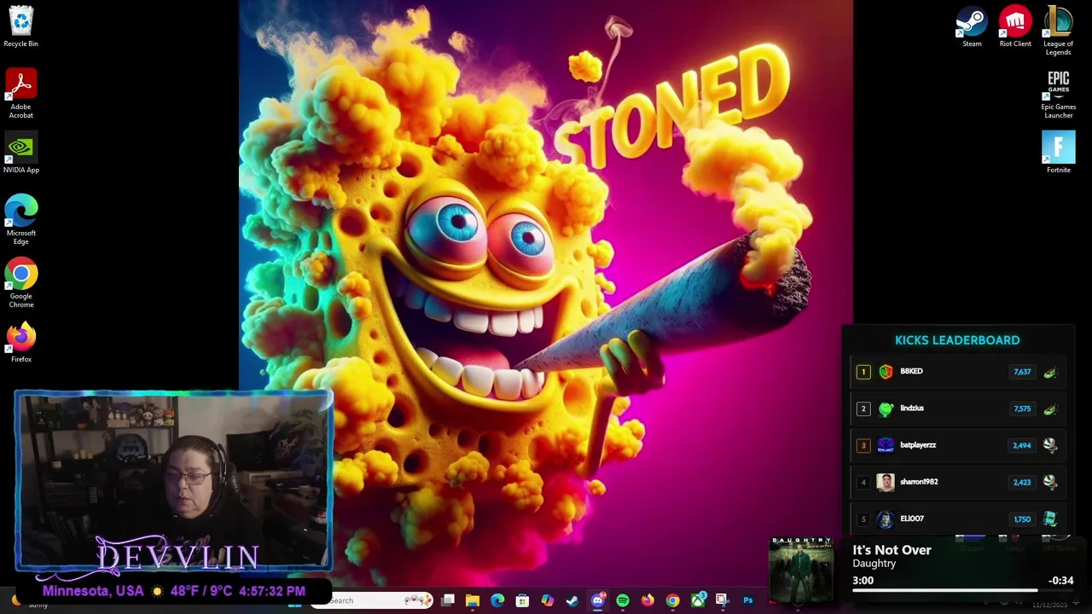The image size is (1092, 614).
Task: Open the Adobe Acrobat desktop shortcut
Action: tap(20, 94)
